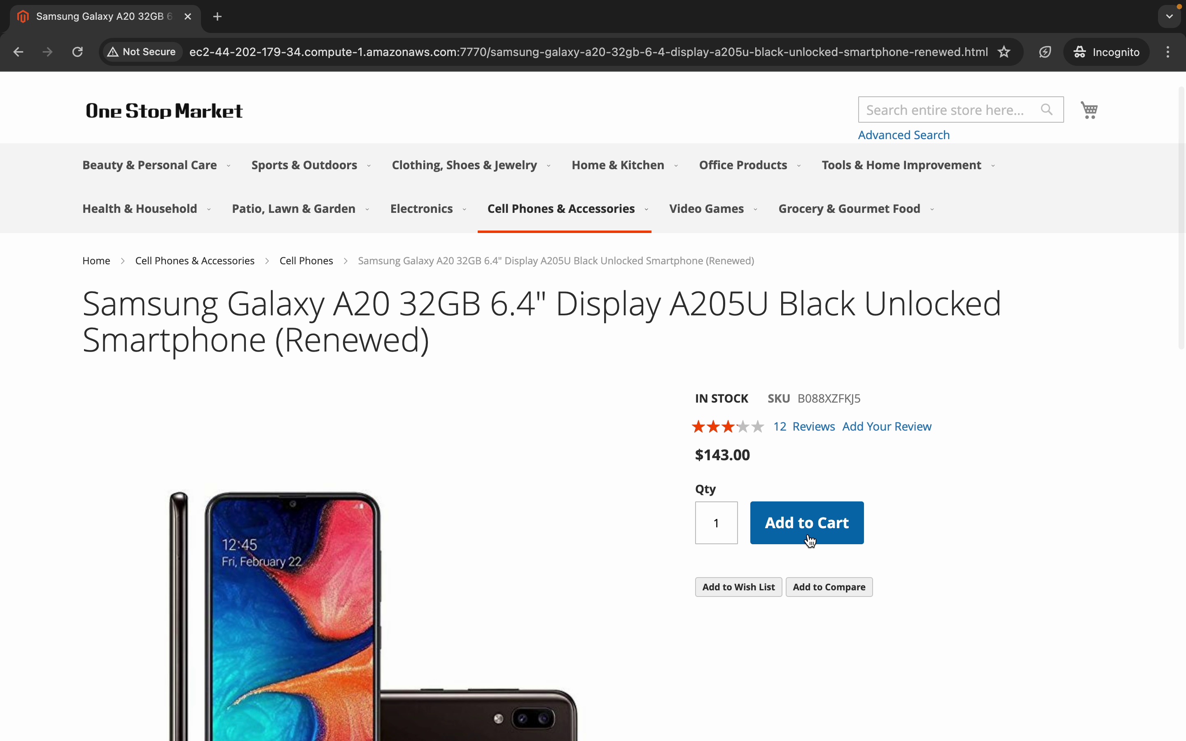Click the search magnifier icon
Image resolution: width=1186 pixels, height=741 pixels.
(1046, 110)
